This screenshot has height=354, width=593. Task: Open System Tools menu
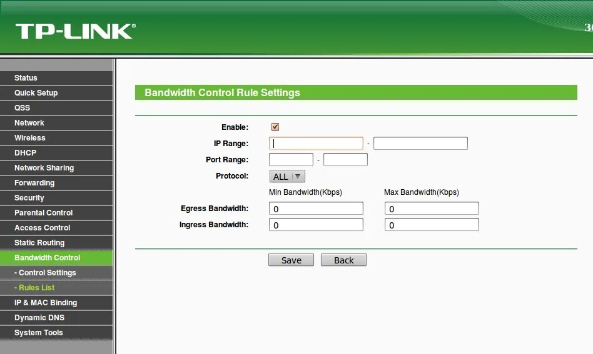(56, 333)
